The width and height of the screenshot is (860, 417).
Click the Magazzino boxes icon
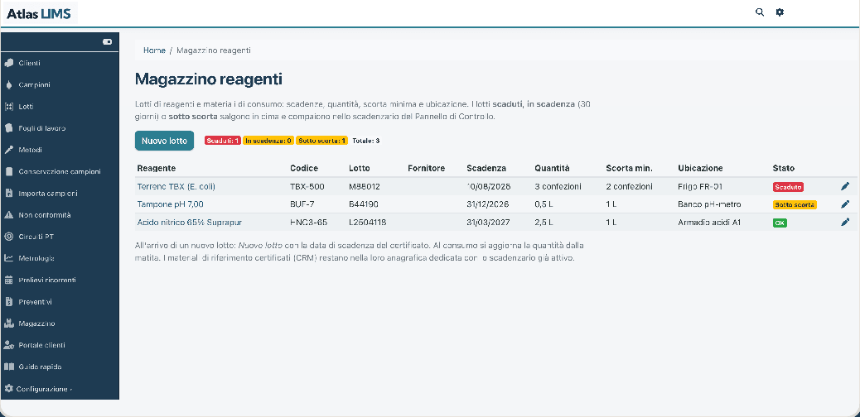(x=9, y=324)
